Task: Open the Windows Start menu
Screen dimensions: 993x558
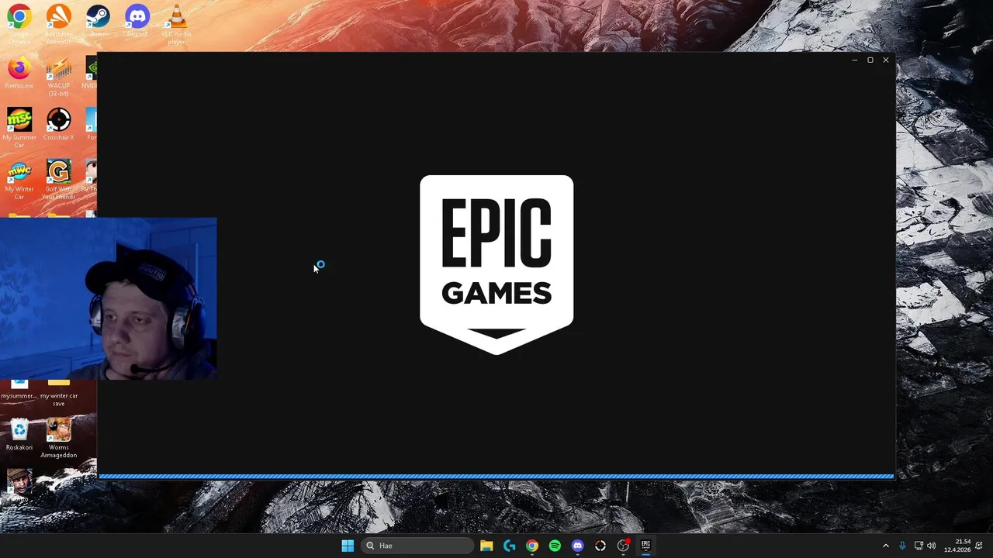Action: tap(348, 546)
